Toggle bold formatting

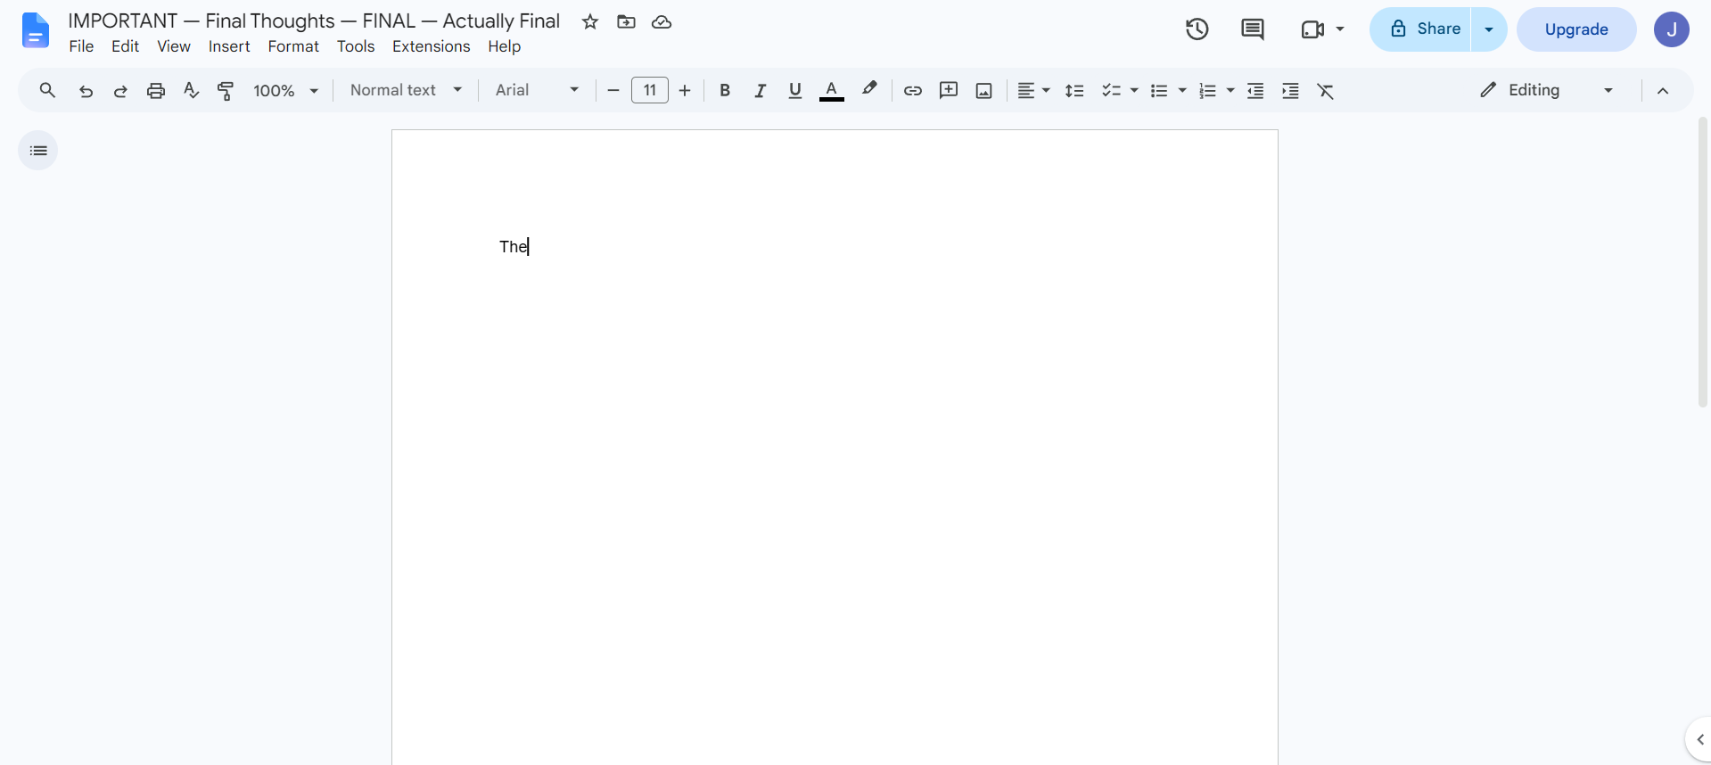click(x=725, y=90)
